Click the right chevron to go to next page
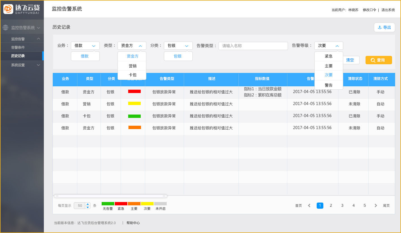The height and width of the screenshot is (233, 401). (x=376, y=205)
